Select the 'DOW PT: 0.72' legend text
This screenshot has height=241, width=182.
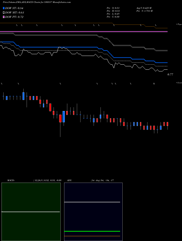pyautogui.click(x=14, y=17)
